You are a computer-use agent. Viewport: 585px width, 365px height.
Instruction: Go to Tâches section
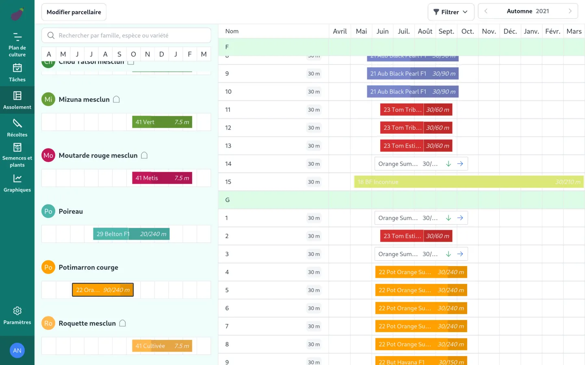point(17,73)
